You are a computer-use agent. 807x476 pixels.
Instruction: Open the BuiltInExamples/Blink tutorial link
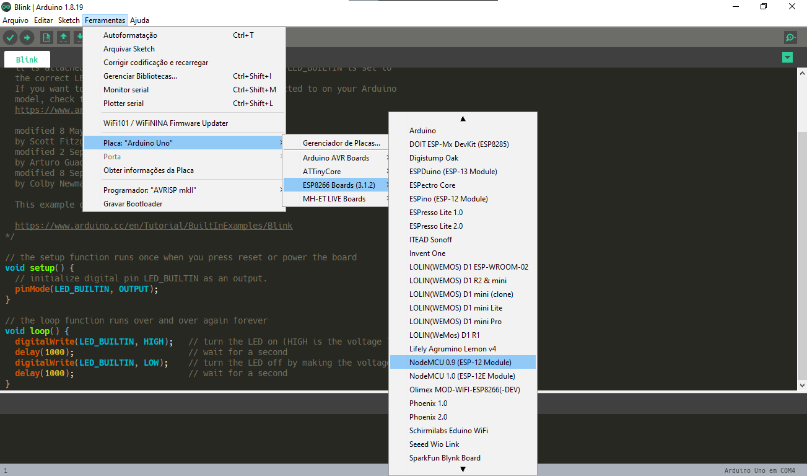point(154,226)
